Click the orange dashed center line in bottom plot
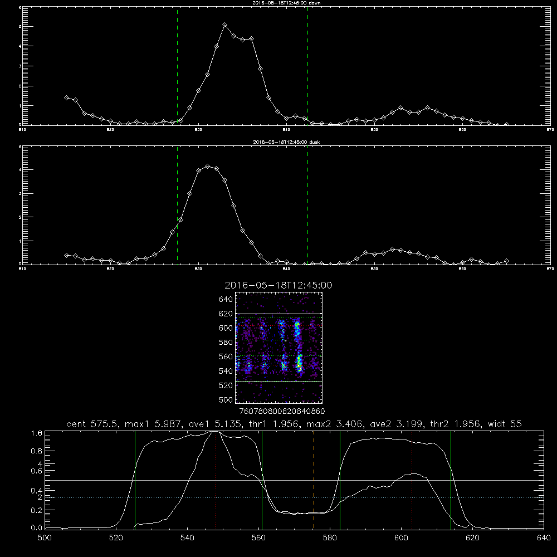Viewport: 557px width, 557px height. 314,480
